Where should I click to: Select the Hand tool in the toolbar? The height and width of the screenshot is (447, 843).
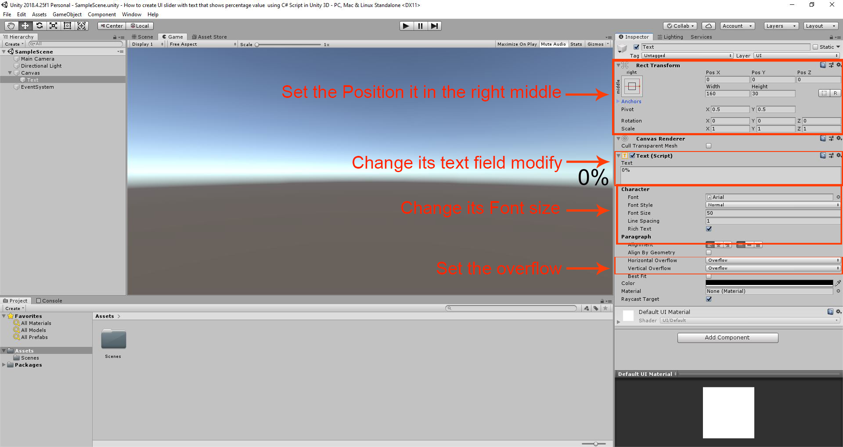[11, 25]
